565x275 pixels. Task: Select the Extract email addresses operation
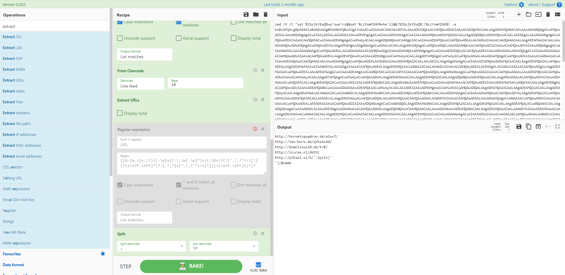point(55,156)
